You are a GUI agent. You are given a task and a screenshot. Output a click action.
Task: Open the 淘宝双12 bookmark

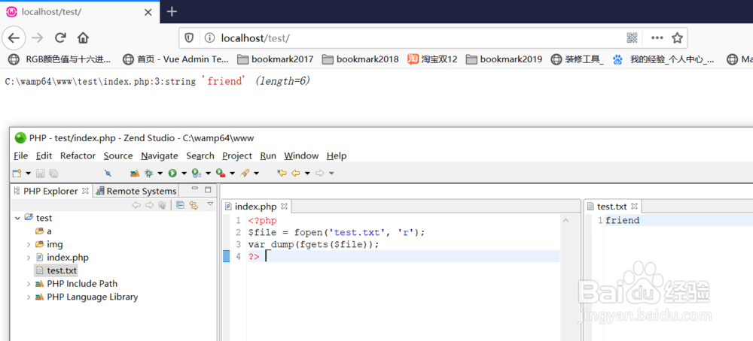click(x=432, y=59)
